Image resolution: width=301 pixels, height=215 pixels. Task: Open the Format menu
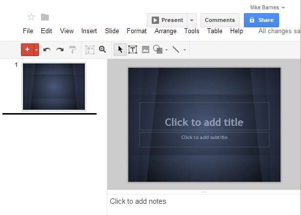pos(137,31)
